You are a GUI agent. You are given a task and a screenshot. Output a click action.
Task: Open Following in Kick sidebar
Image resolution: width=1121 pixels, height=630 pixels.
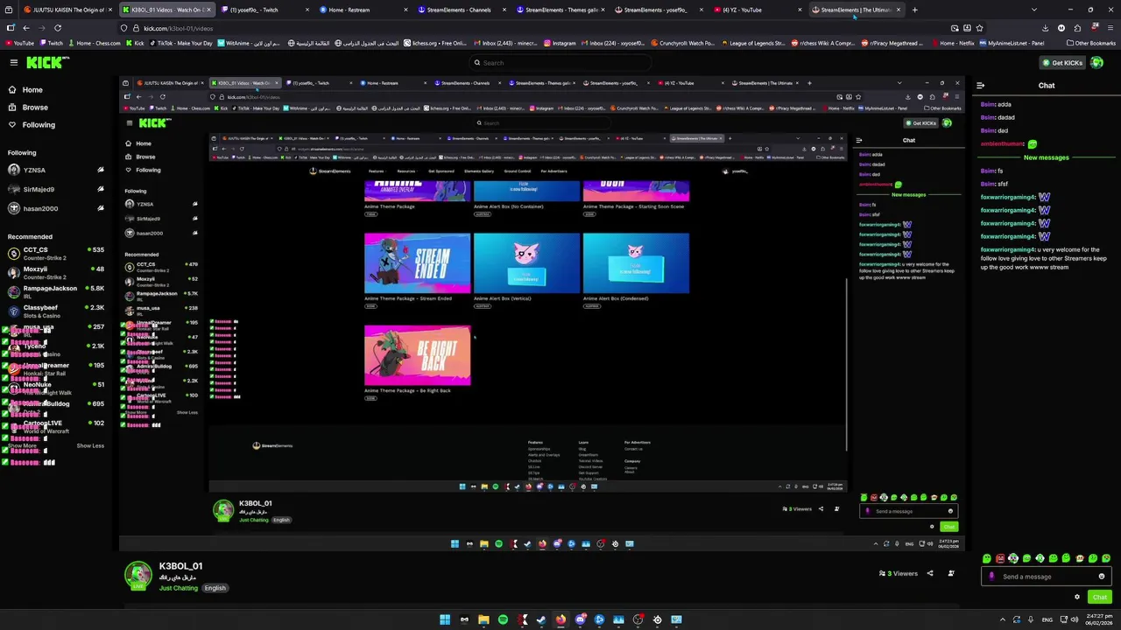click(39, 125)
